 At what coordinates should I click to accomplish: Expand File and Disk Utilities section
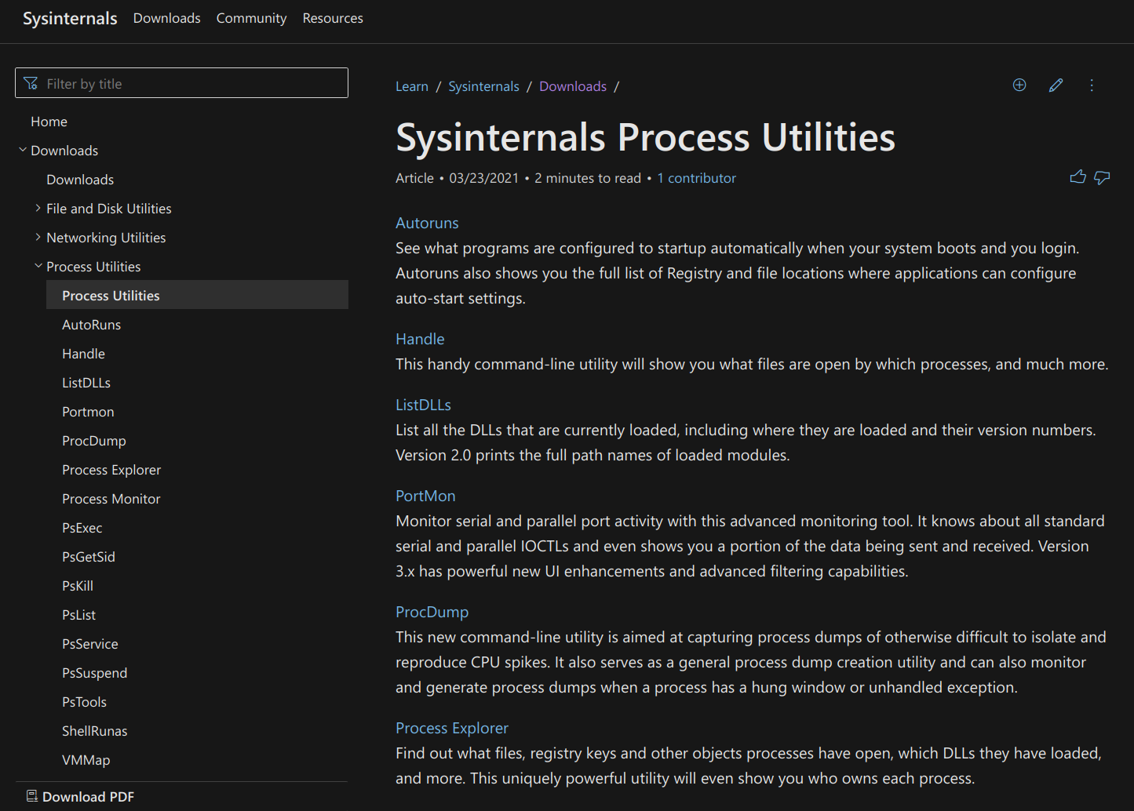38,208
